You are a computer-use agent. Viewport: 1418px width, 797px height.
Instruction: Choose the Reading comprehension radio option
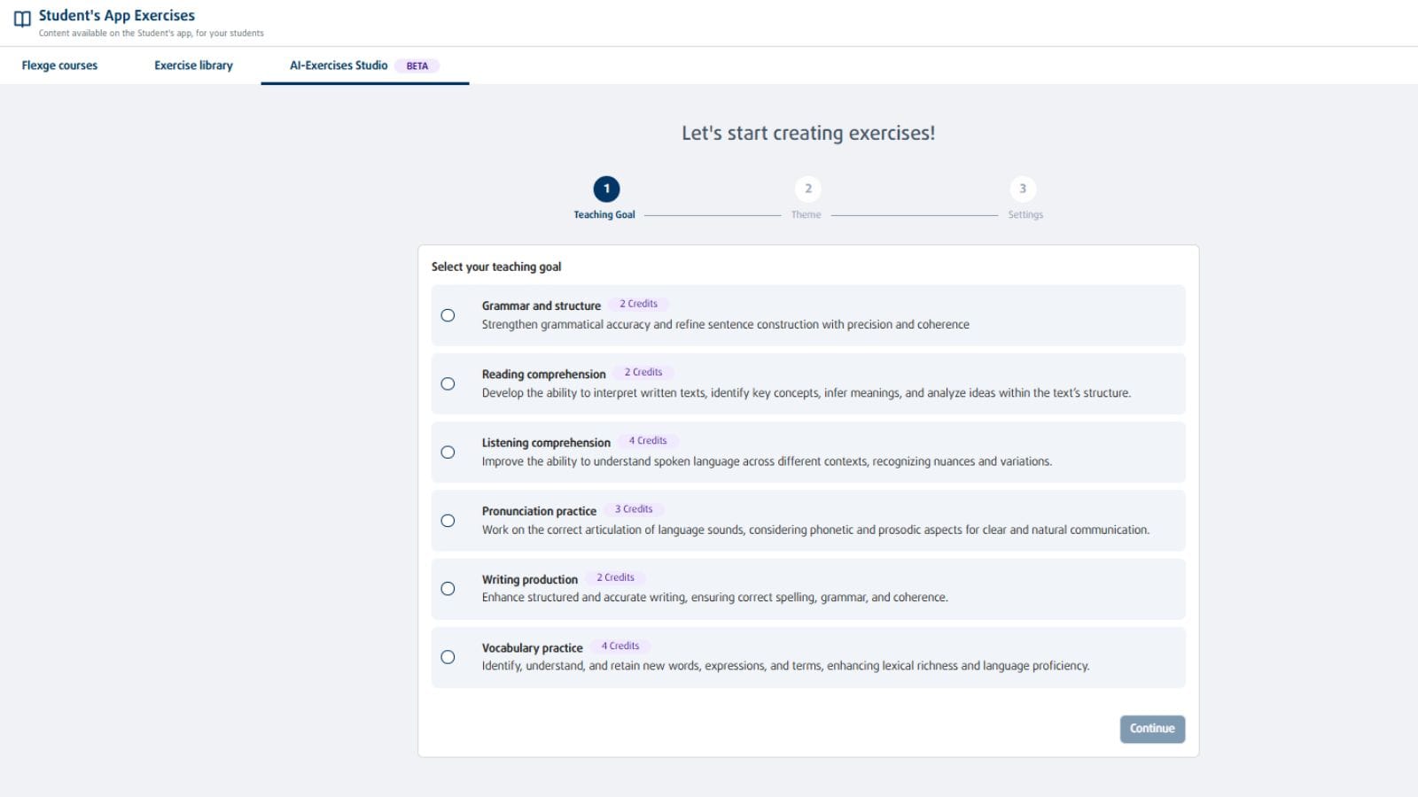point(448,383)
